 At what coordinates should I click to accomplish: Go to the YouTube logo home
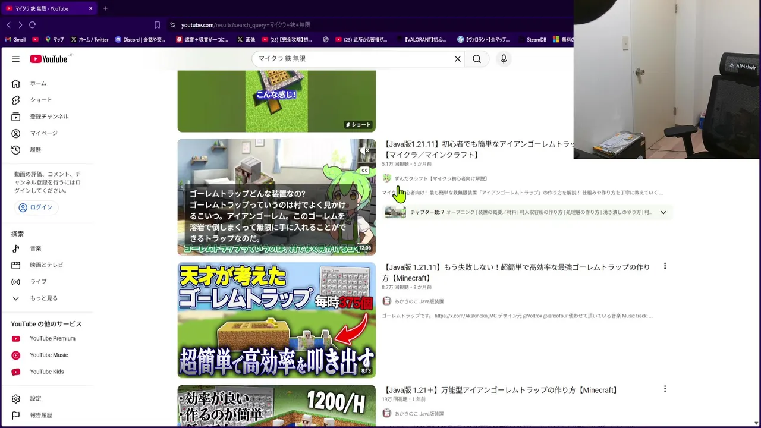(50, 59)
